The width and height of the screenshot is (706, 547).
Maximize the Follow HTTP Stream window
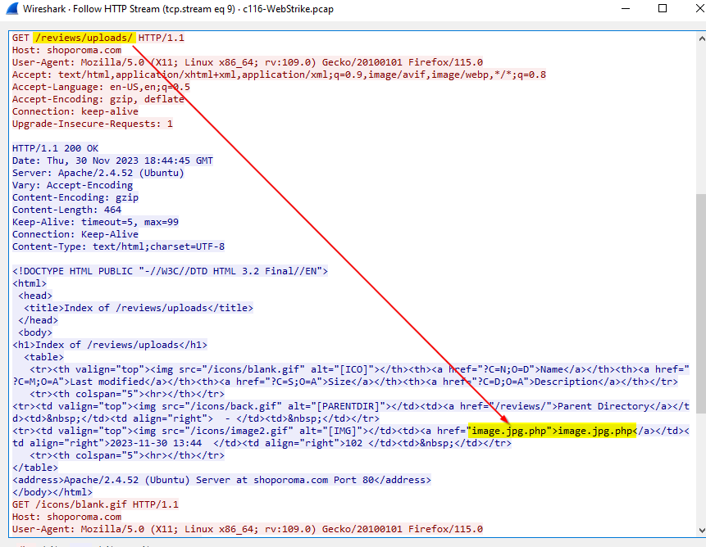pyautogui.click(x=663, y=8)
